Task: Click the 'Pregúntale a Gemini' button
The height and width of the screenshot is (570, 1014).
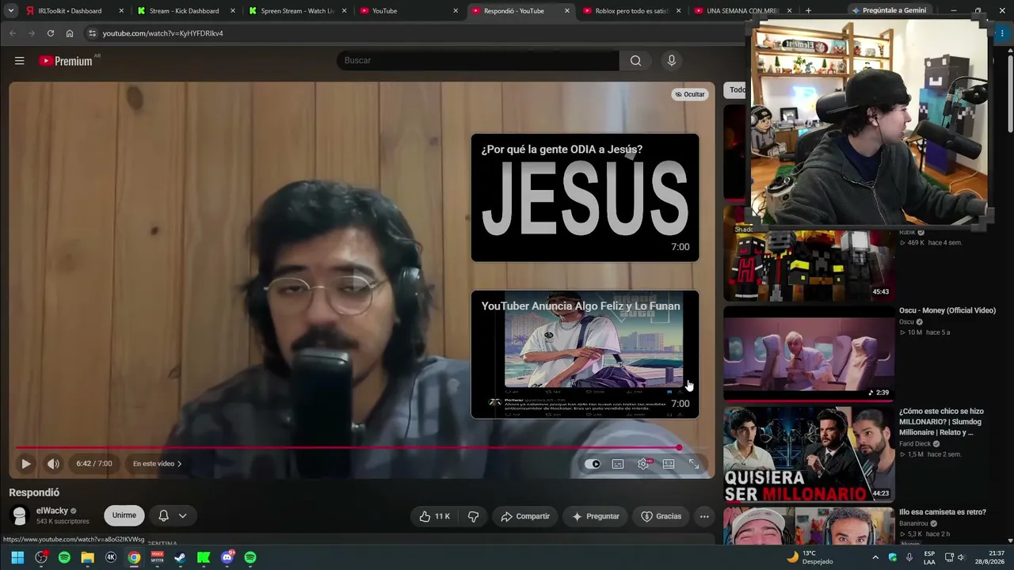Action: [x=889, y=10]
